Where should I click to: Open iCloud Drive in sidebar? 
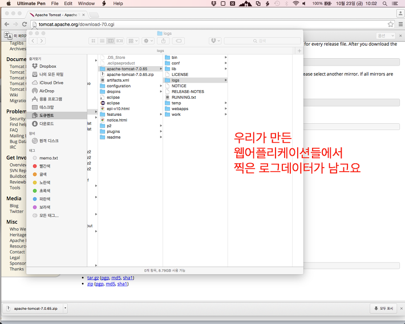point(47,83)
